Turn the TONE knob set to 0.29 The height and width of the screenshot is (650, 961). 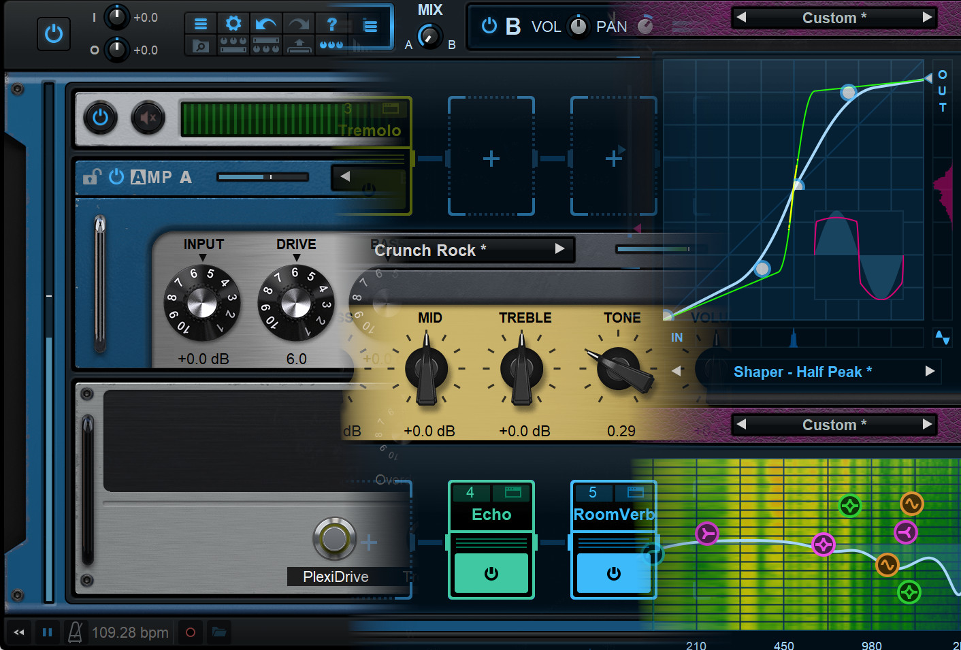(619, 370)
